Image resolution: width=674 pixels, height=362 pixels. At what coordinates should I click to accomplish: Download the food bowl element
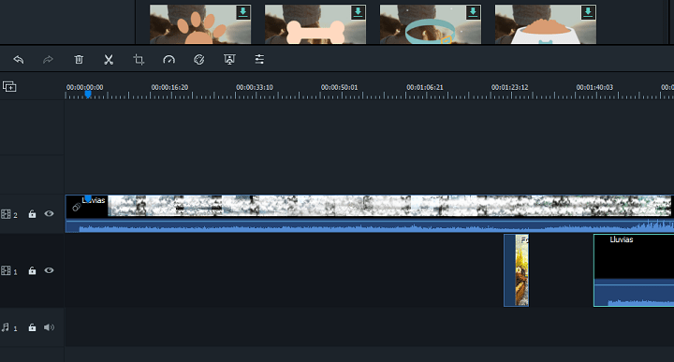coord(589,12)
